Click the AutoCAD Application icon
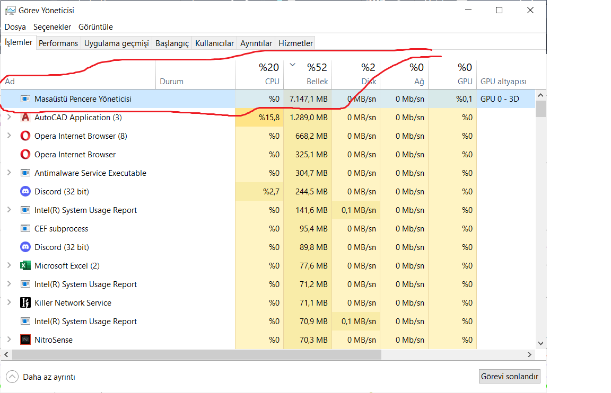 point(25,117)
